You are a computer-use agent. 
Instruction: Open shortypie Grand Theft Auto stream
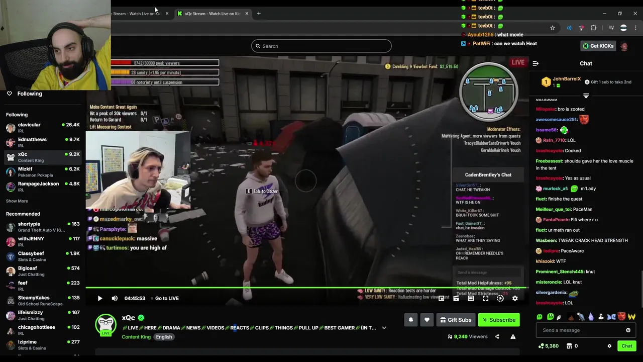pos(43,227)
